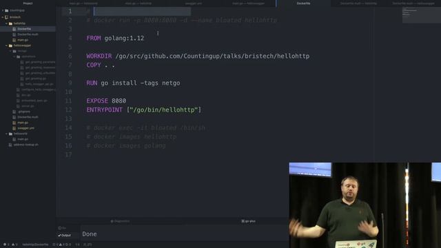Switch to the main.go — hellohttp tab
The height and width of the screenshot is (248, 441).
(x=139, y=3)
